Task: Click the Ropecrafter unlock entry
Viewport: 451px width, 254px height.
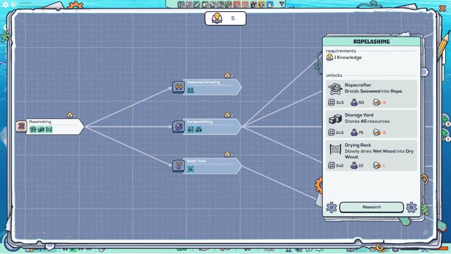Action: pyautogui.click(x=371, y=94)
